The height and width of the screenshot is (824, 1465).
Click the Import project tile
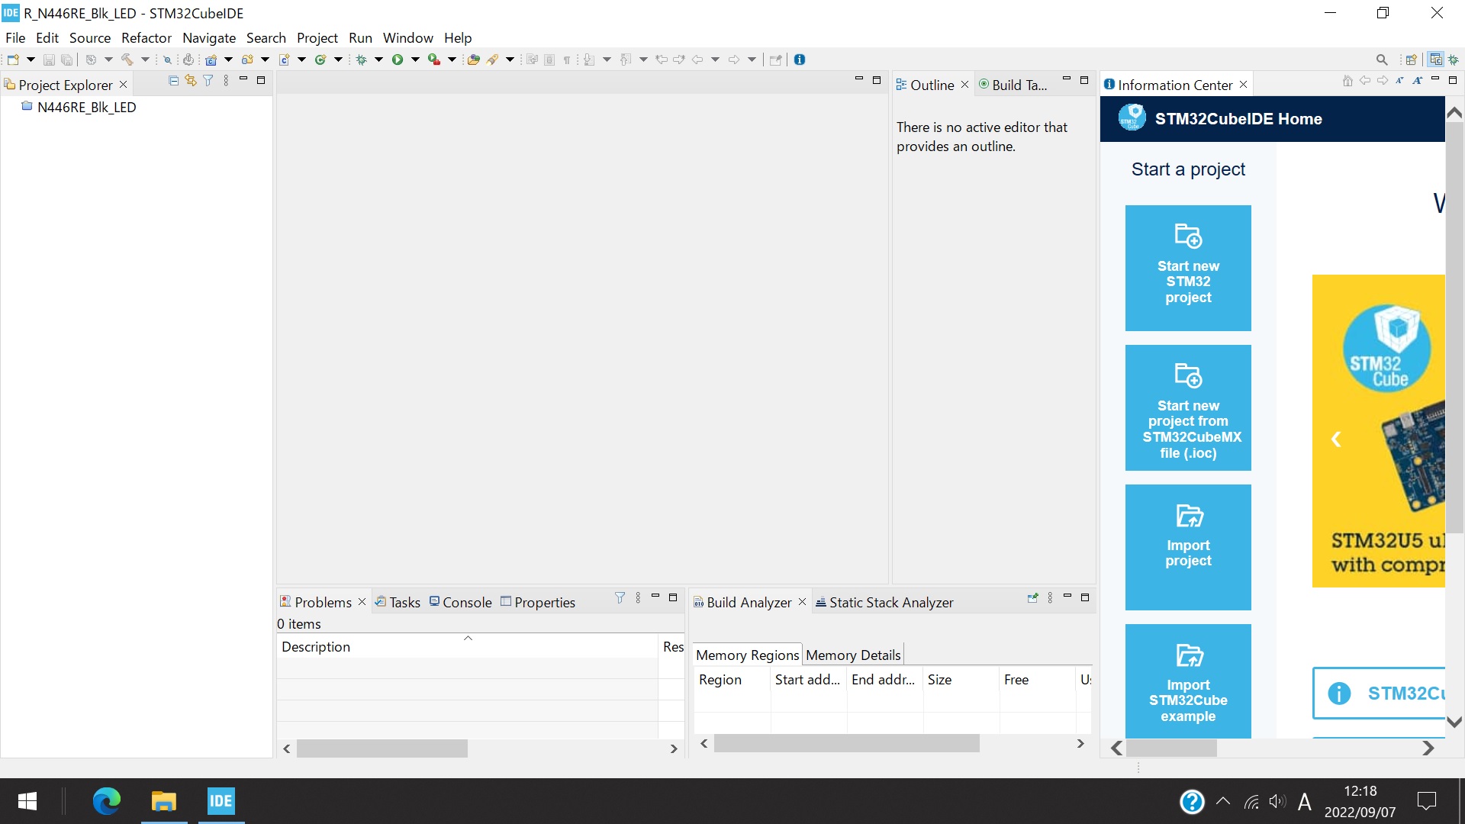pyautogui.click(x=1188, y=547)
